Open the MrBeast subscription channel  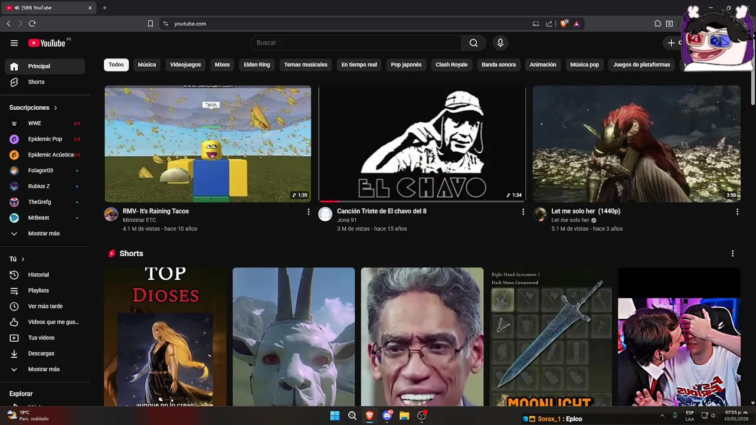[x=45, y=218]
